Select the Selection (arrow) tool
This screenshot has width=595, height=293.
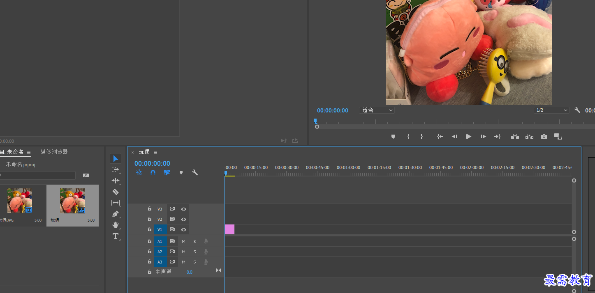pyautogui.click(x=116, y=159)
